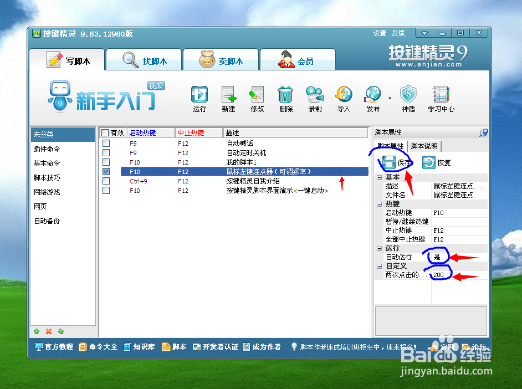Check the box for 我的脚本1
The image size is (522, 389).
click(x=106, y=162)
